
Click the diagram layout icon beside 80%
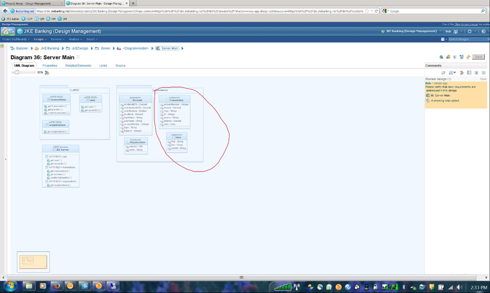pos(47,73)
